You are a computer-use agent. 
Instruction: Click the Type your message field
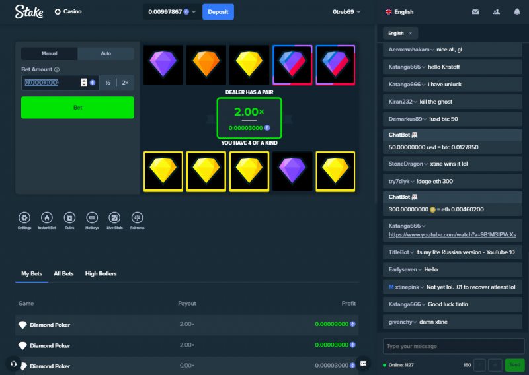click(454, 347)
